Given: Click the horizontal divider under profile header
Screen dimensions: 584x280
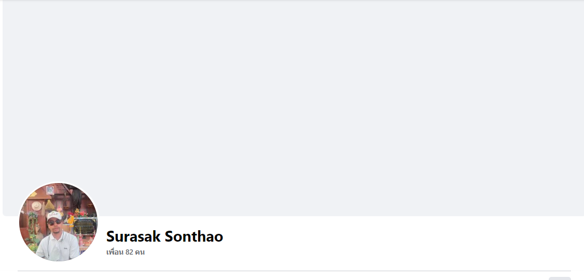Looking at the screenshot, I should (294, 271).
